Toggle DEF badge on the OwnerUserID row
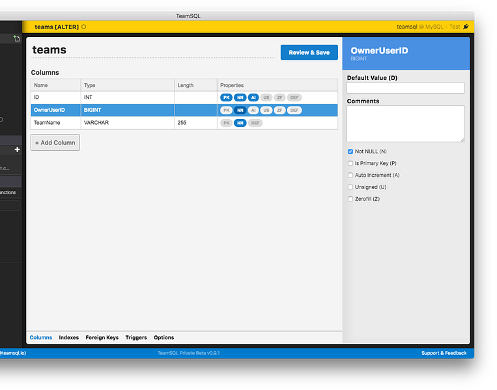This screenshot has width=497, height=390. (x=294, y=110)
